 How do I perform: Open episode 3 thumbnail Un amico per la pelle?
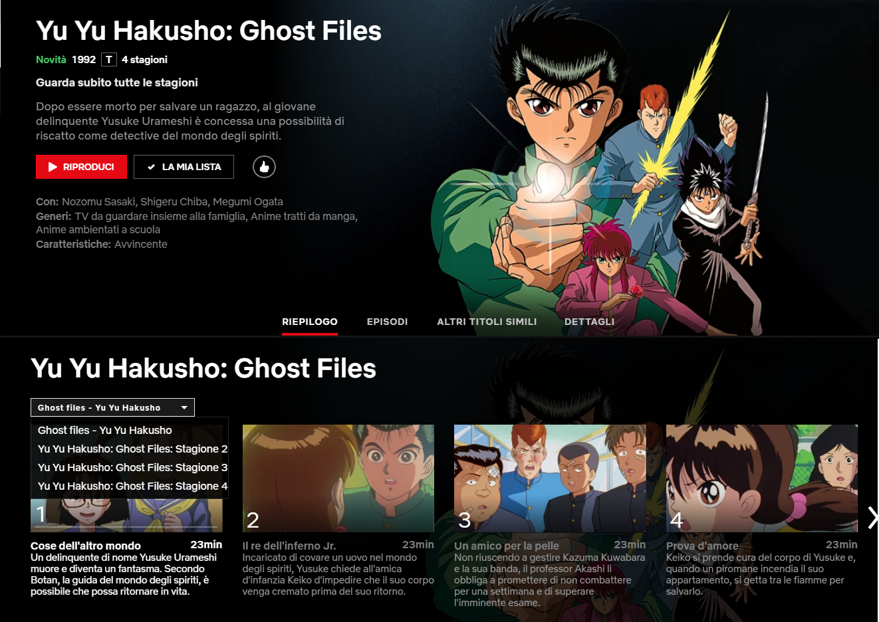550,478
